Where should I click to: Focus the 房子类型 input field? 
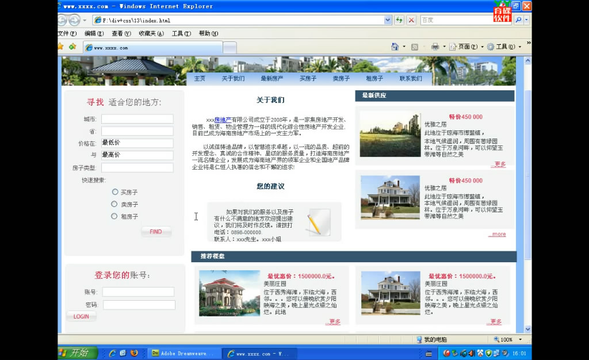(137, 167)
